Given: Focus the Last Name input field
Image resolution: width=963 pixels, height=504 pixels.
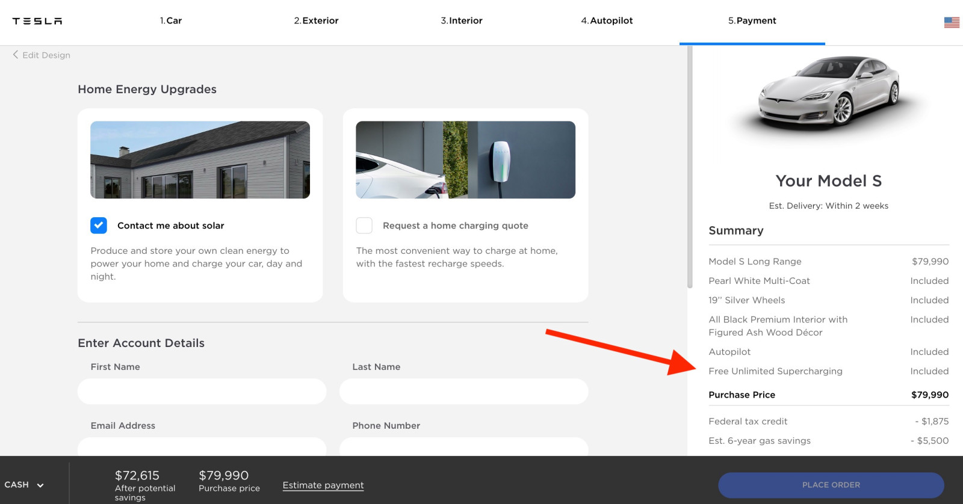Looking at the screenshot, I should pyautogui.click(x=463, y=392).
